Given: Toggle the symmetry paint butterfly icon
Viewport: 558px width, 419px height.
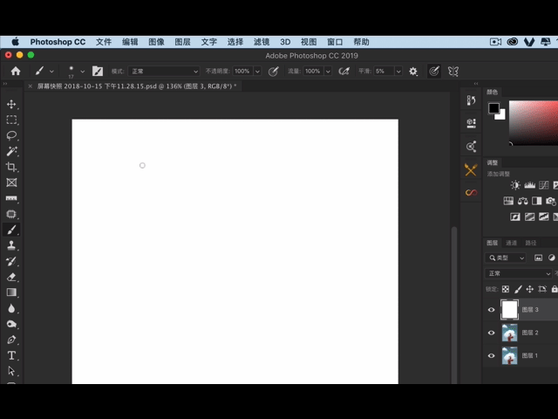Looking at the screenshot, I should [453, 72].
